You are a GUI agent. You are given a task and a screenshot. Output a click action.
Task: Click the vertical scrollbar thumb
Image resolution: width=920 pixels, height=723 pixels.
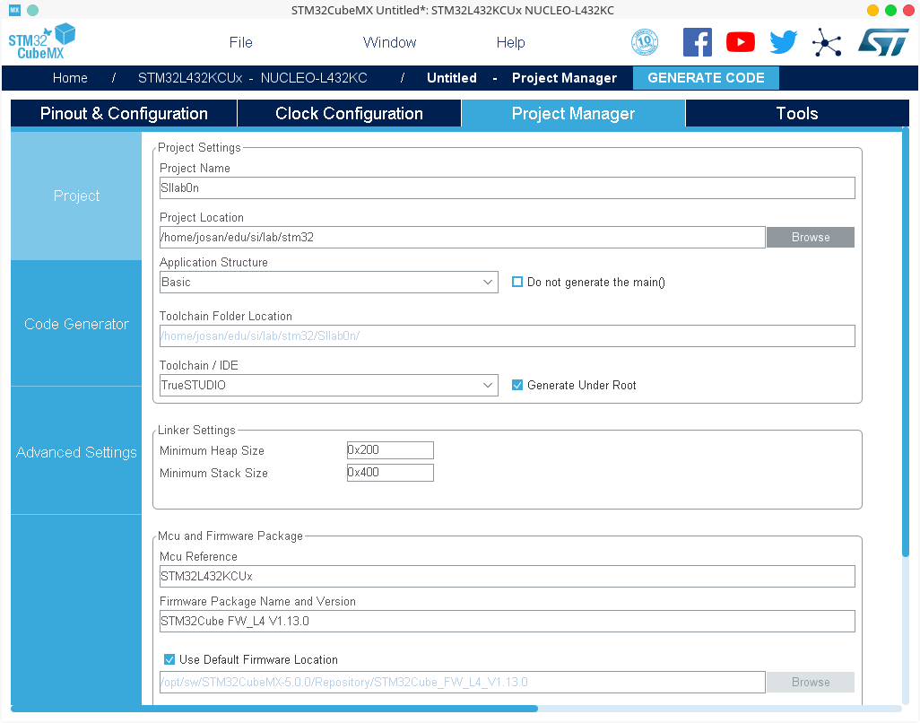[x=906, y=342]
